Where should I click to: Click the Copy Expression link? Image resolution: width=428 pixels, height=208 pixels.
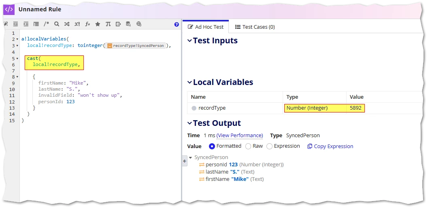(x=333, y=146)
